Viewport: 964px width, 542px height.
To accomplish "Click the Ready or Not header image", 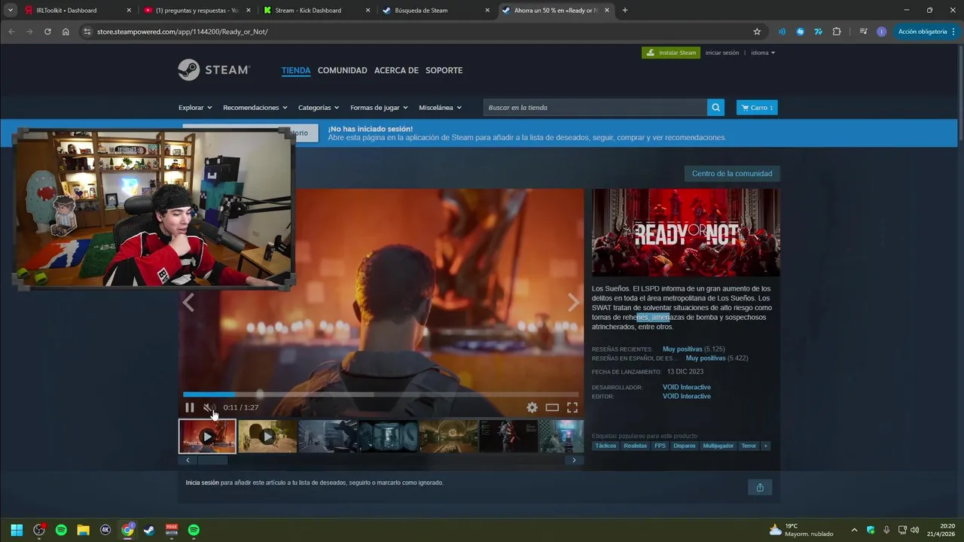I will 686,233.
